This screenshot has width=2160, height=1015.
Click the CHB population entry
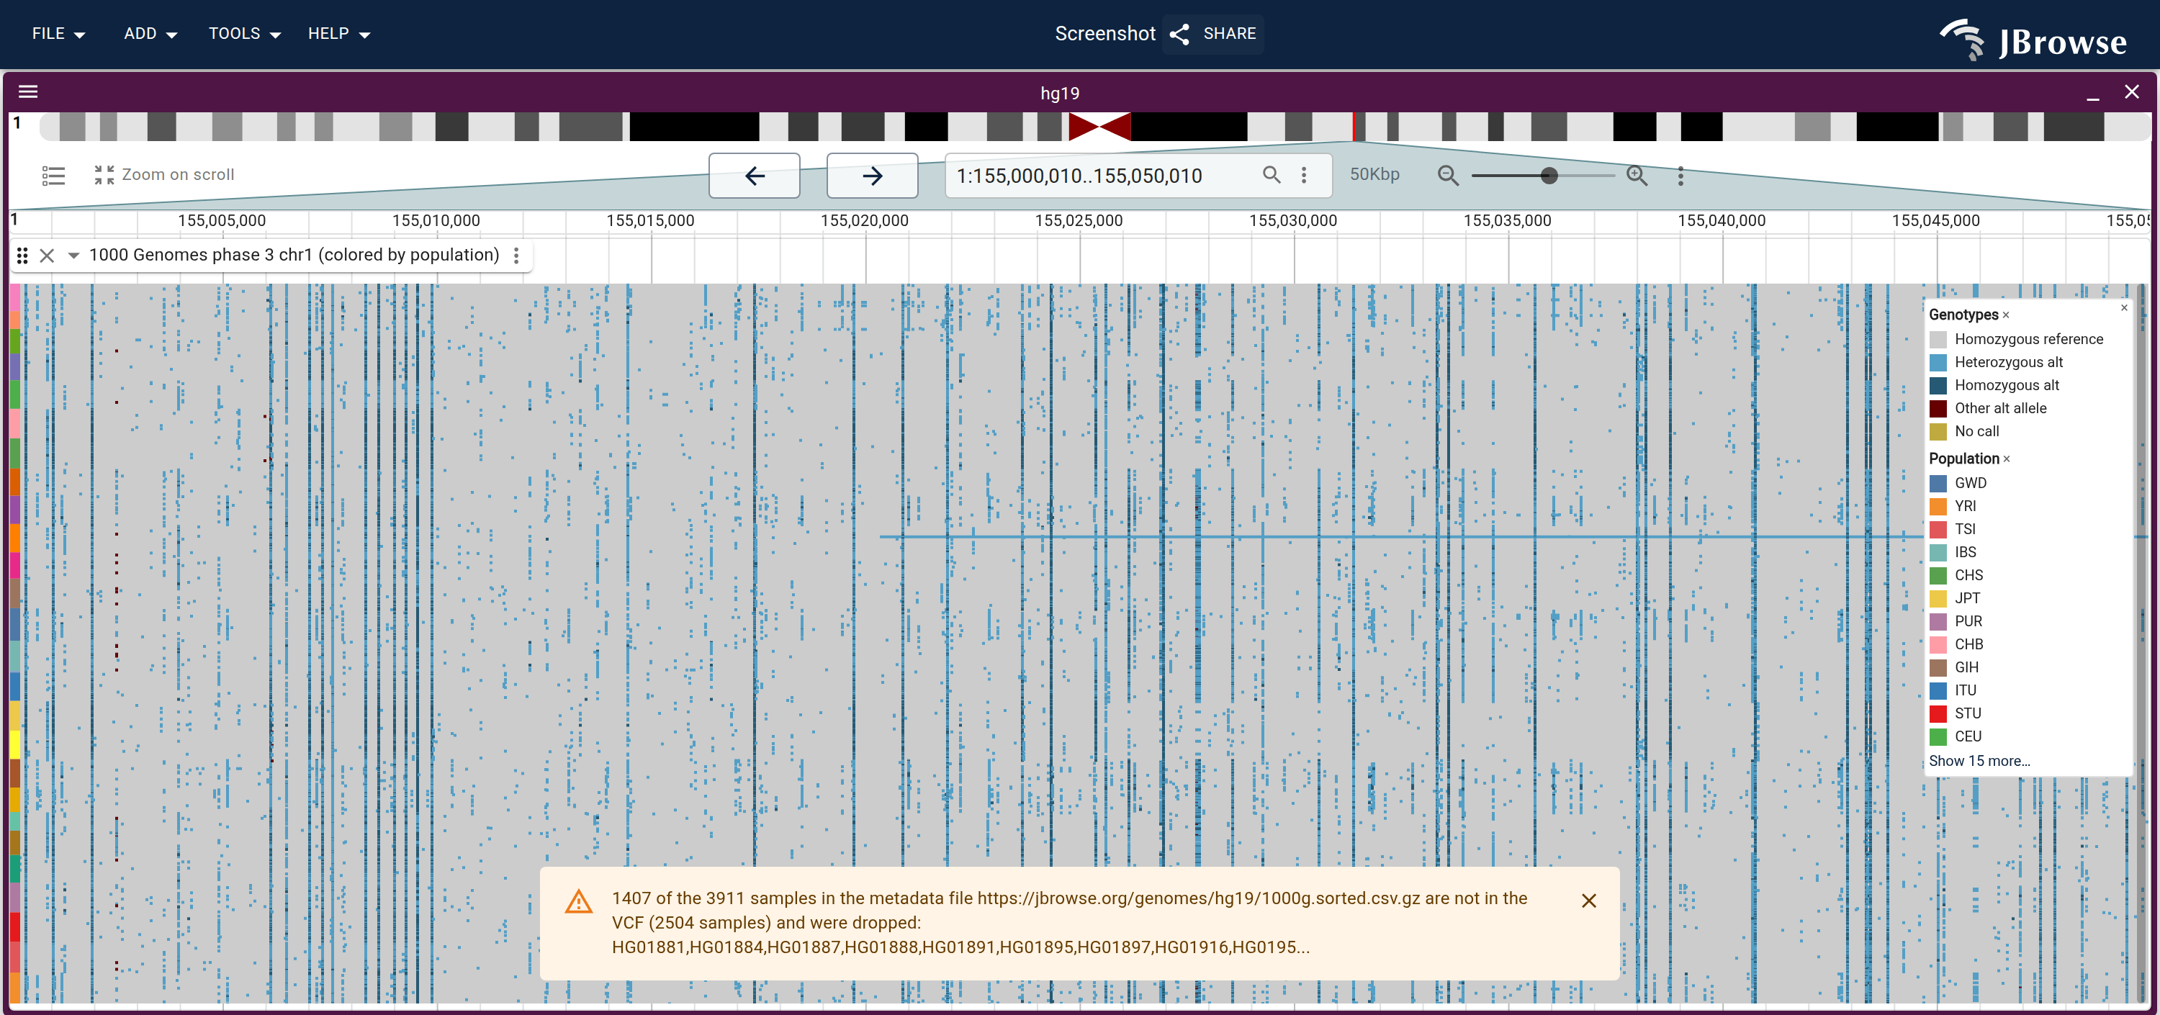(1957, 644)
